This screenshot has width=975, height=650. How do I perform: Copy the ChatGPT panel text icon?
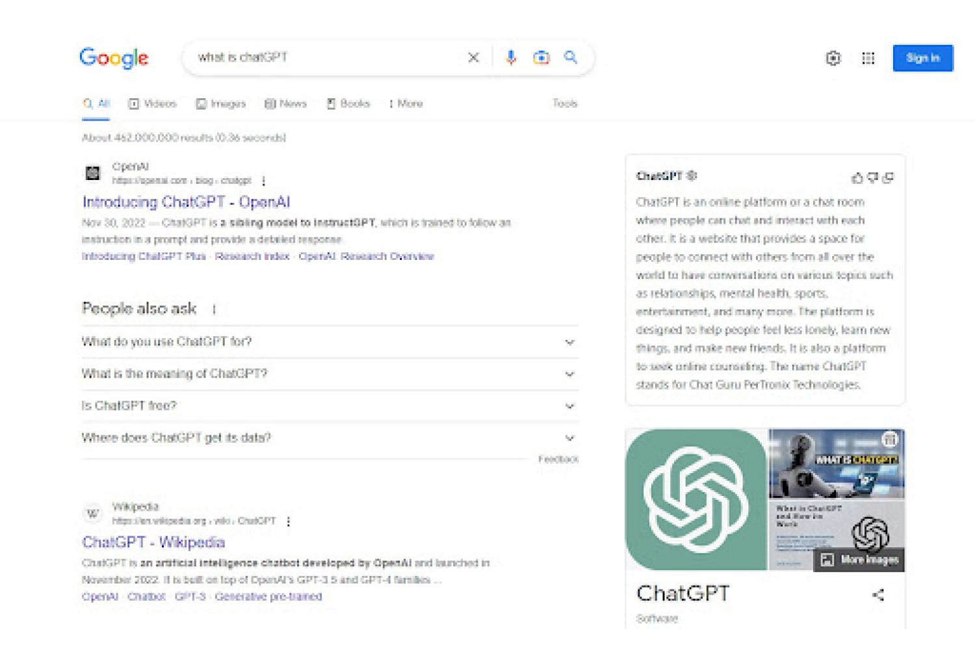[889, 177]
